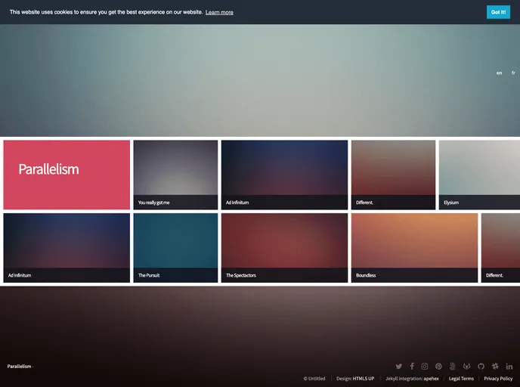Open the Privacy Policy page
This screenshot has width=520, height=387.
pyautogui.click(x=498, y=379)
